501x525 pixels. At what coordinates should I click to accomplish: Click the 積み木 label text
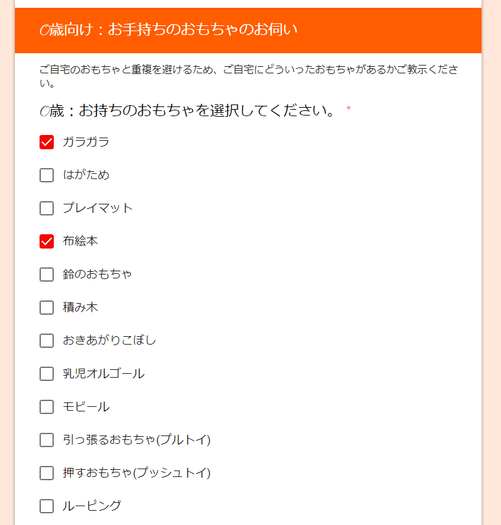click(80, 308)
